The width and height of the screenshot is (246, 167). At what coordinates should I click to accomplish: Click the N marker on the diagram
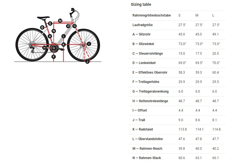tap(54, 31)
